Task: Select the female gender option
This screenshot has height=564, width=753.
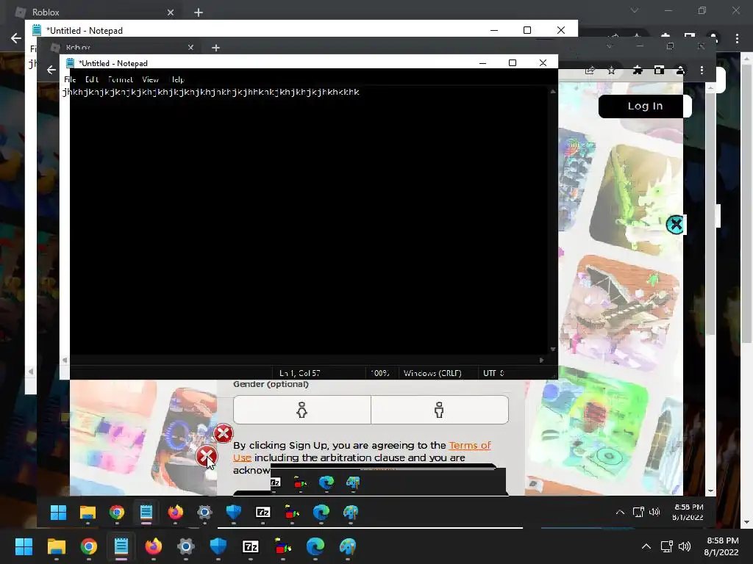Action: coord(302,410)
